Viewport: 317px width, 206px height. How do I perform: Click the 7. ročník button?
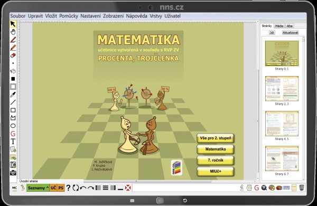pyautogui.click(x=216, y=161)
